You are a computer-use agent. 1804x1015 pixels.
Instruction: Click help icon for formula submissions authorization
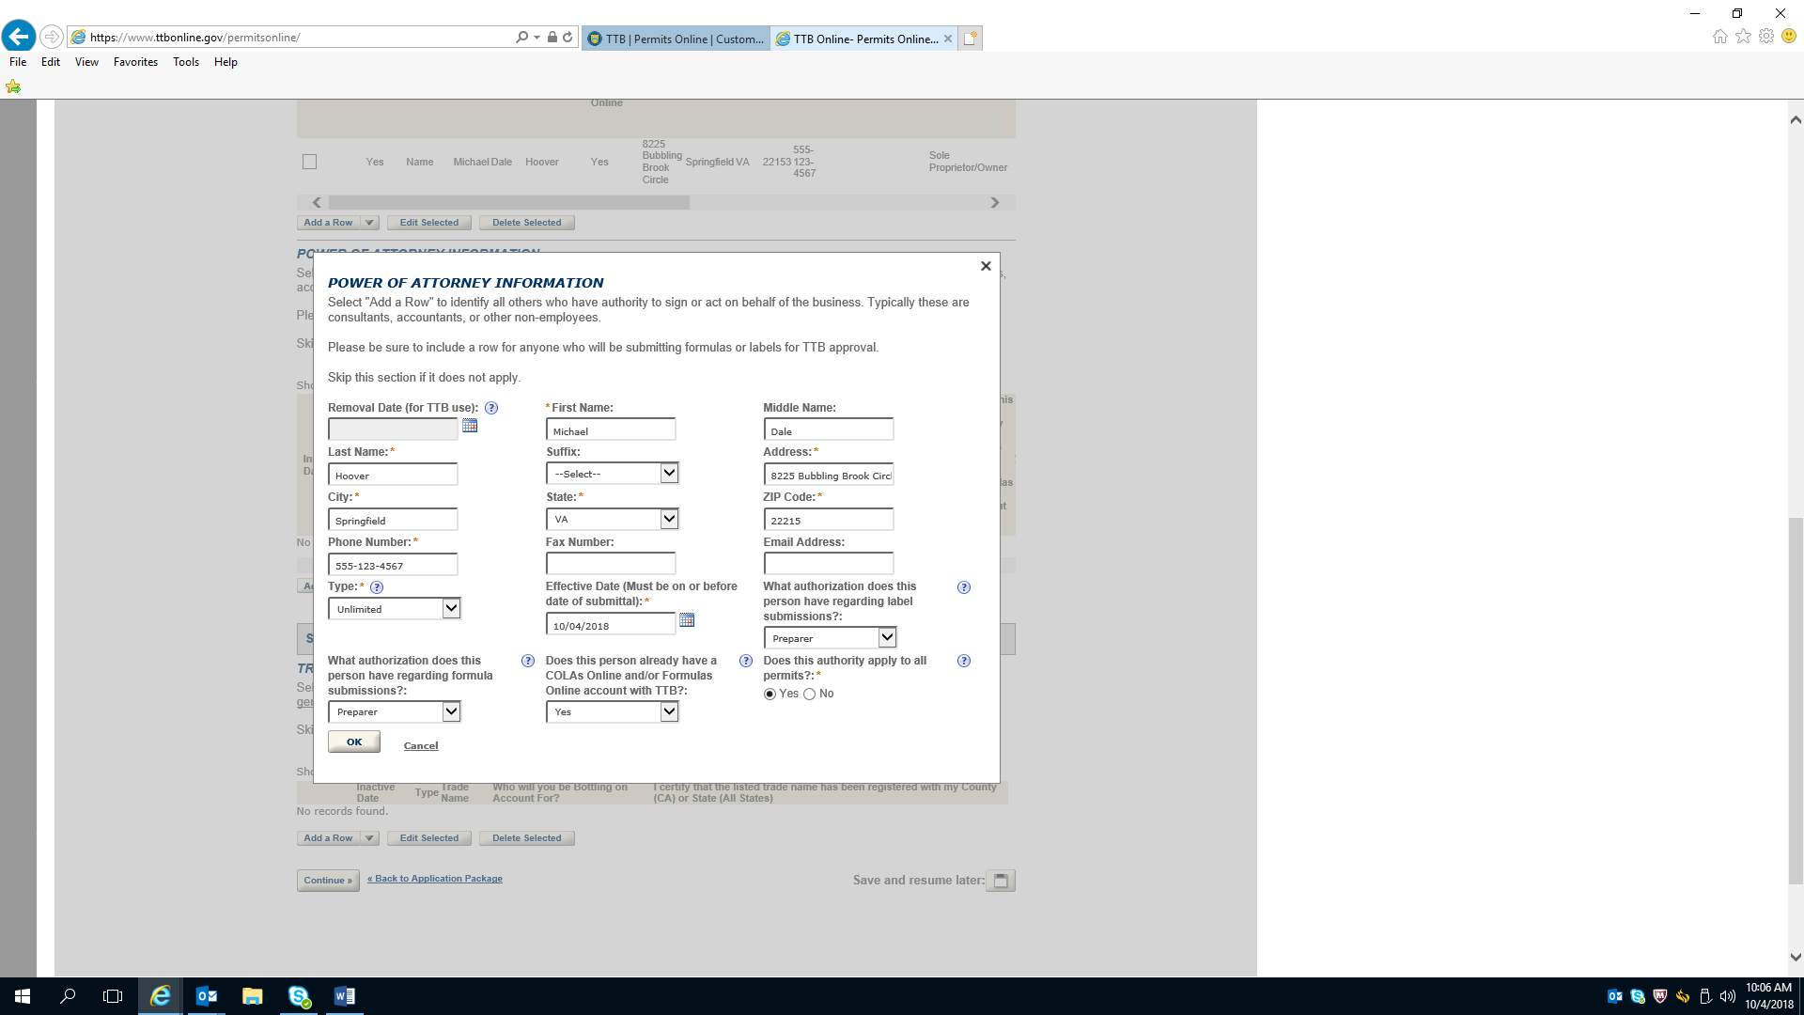click(x=528, y=661)
